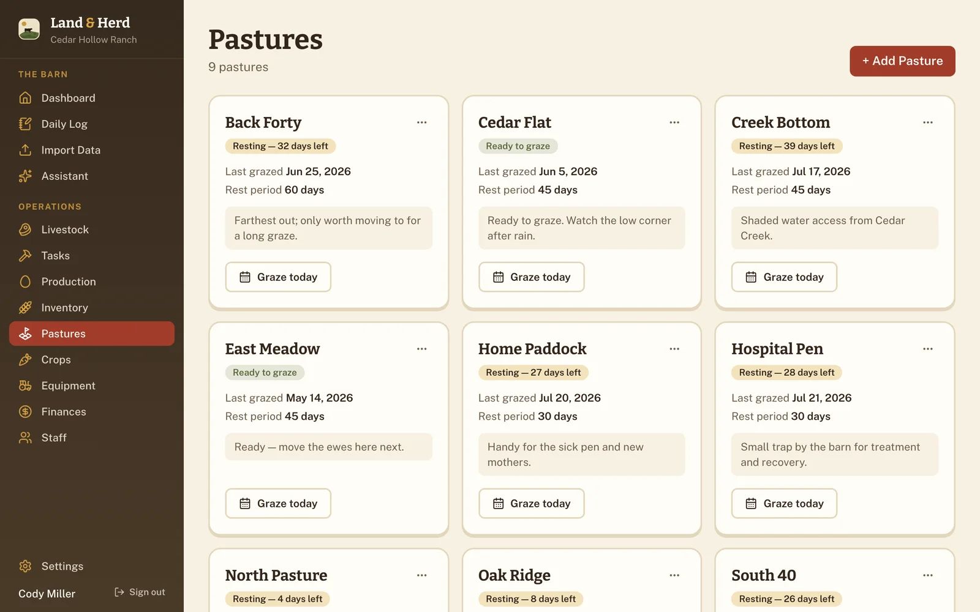
Task: Open the North Pasture card options menu
Action: click(422, 575)
